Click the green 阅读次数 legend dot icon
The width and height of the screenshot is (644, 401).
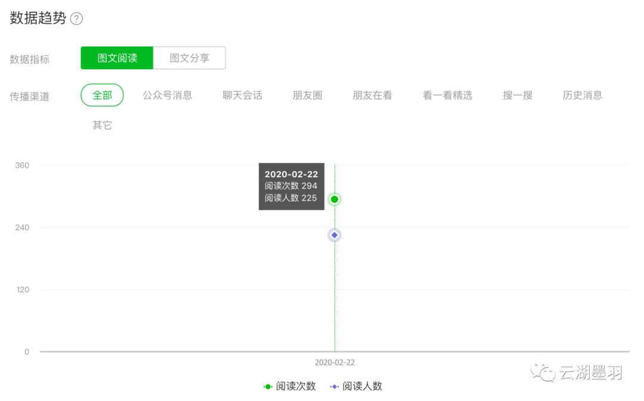point(268,386)
